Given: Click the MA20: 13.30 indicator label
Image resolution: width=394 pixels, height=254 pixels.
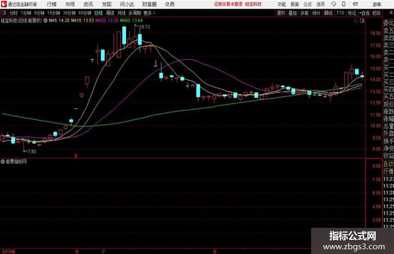Looking at the screenshot, I should click(x=107, y=20).
